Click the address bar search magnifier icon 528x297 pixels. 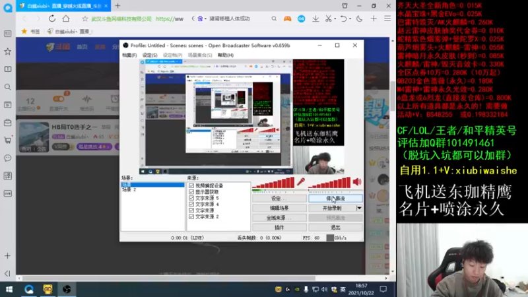(x=274, y=19)
